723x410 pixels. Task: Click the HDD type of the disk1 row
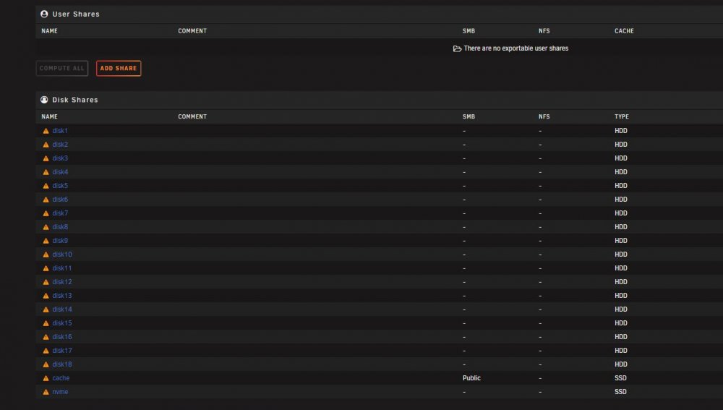[621, 130]
